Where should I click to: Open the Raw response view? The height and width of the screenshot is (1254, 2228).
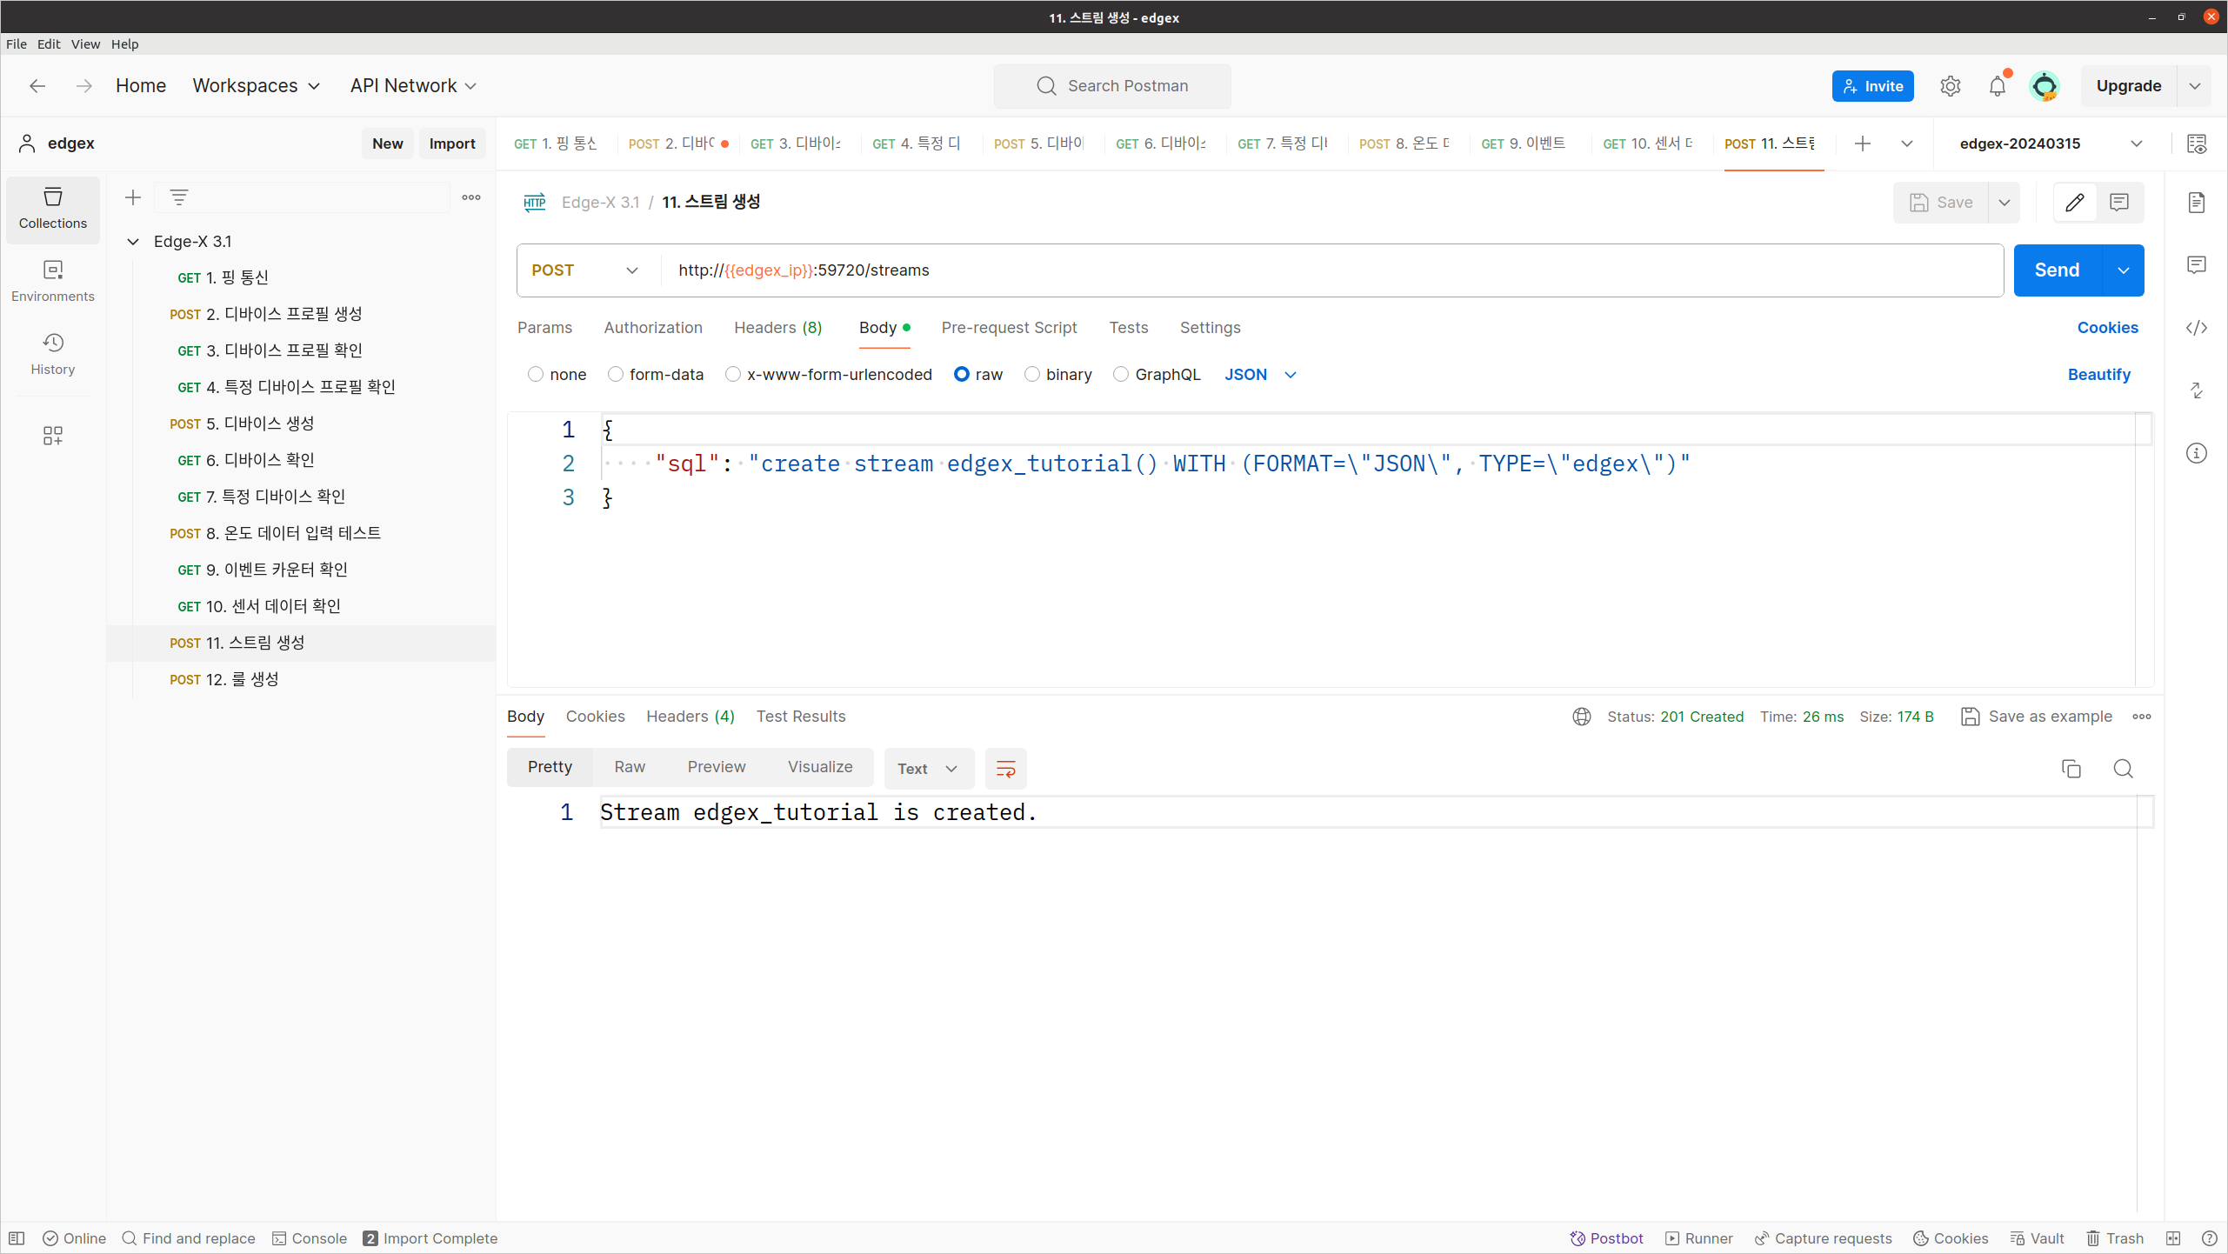630,767
